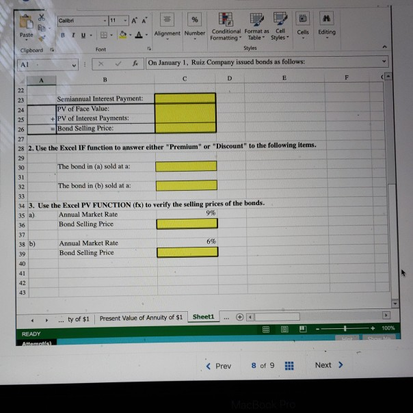This screenshot has height=413, width=413.
Task: Click the Format Painter brush icon
Action: [x=42, y=38]
